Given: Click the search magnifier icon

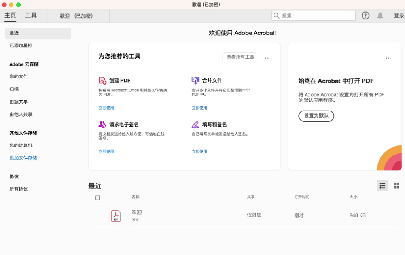Looking at the screenshot, I should coord(276,15).
